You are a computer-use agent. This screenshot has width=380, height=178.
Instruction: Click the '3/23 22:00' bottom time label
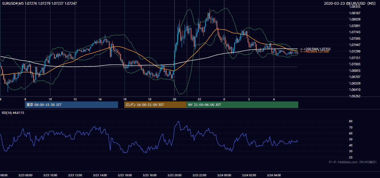[199, 175]
